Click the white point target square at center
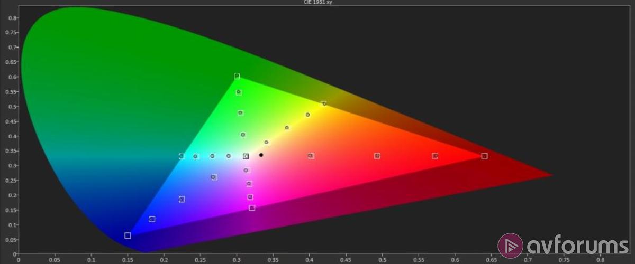Image resolution: width=635 pixels, height=264 pixels. click(246, 156)
